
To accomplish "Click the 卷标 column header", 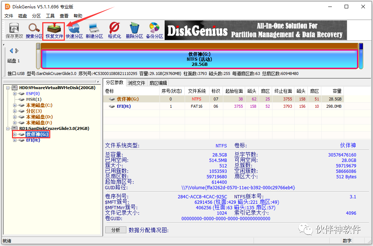I will [131, 91].
